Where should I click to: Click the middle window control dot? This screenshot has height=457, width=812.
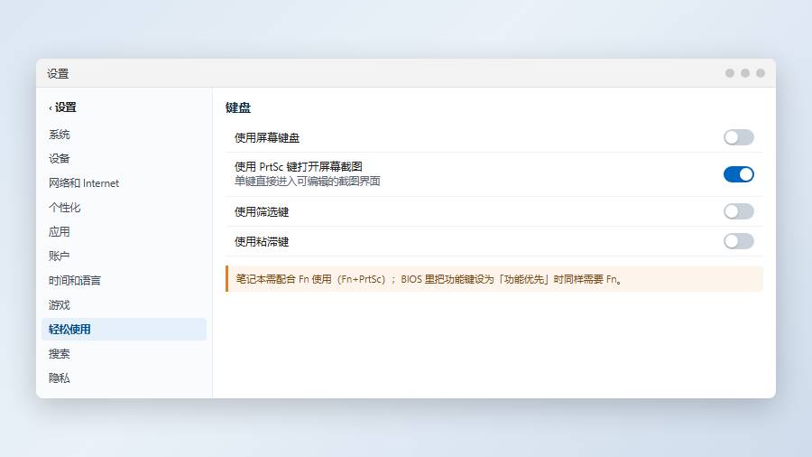click(745, 73)
